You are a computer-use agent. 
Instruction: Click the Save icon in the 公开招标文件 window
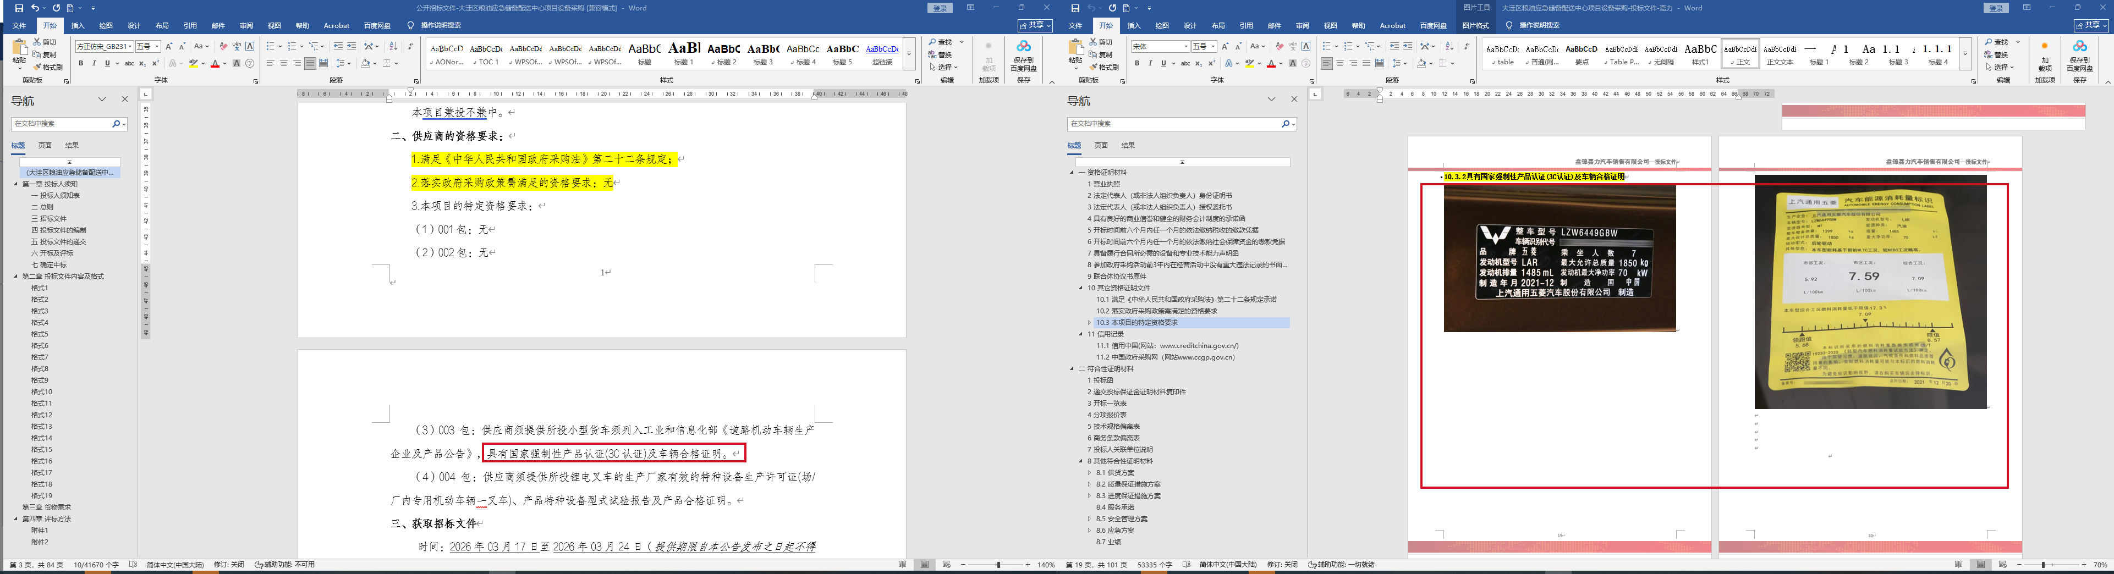(x=19, y=8)
